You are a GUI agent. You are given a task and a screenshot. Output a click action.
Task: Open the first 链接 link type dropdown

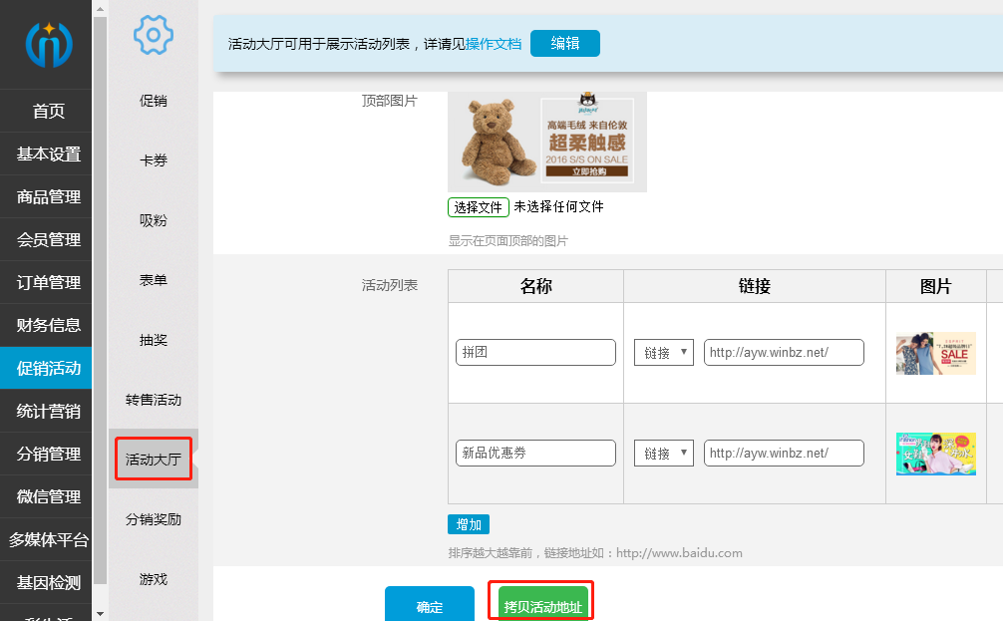[x=663, y=351]
